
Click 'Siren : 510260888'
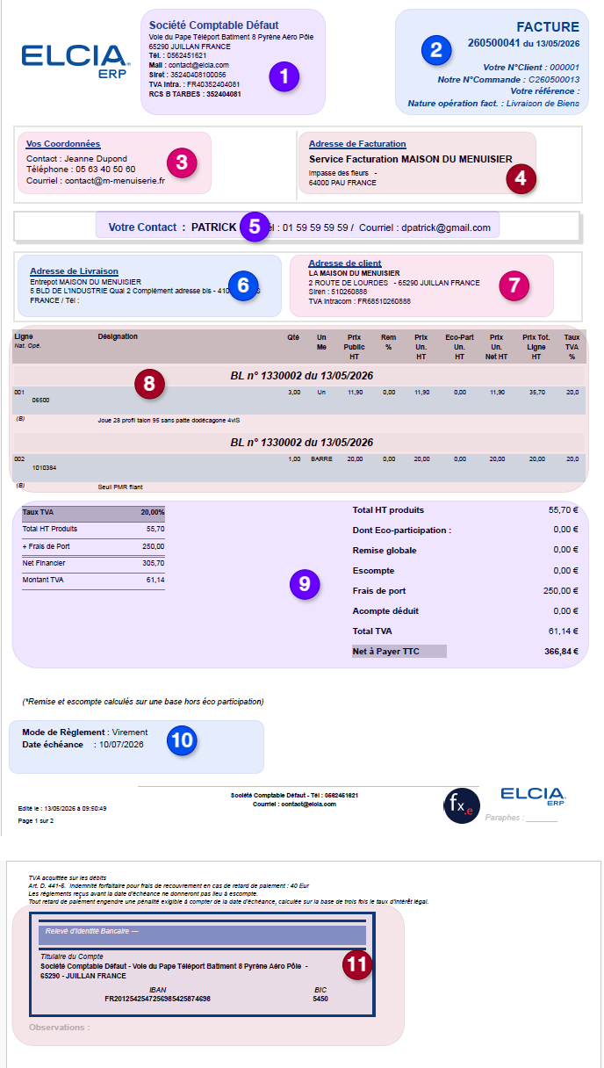[338, 292]
